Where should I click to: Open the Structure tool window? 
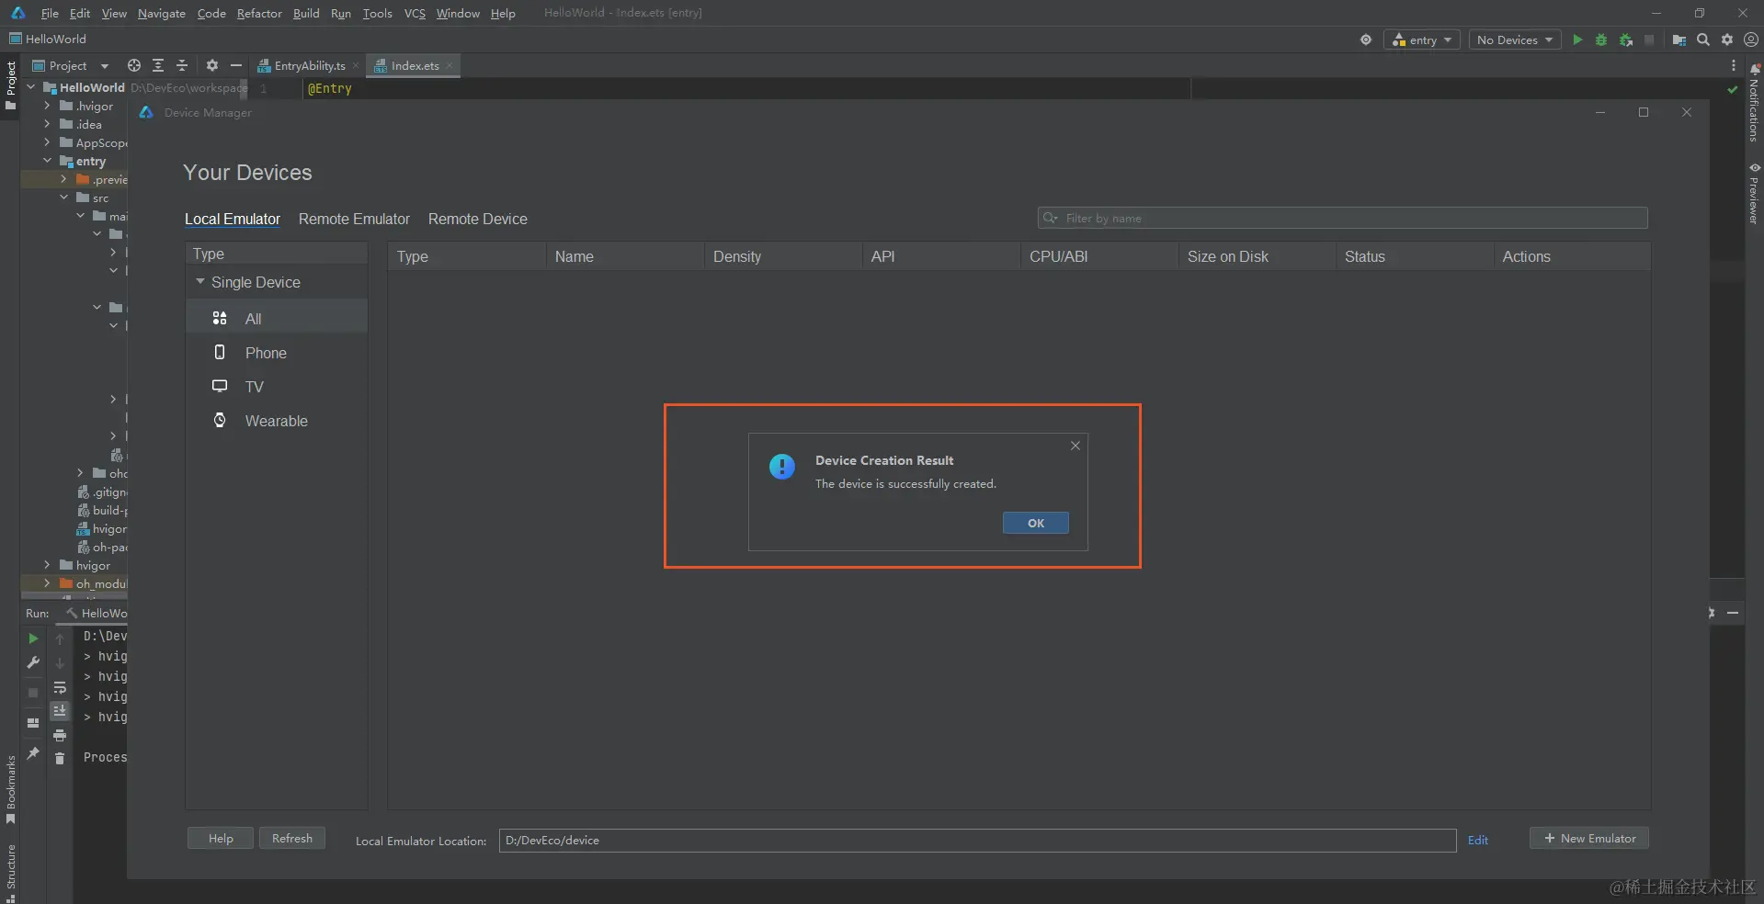click(x=10, y=873)
